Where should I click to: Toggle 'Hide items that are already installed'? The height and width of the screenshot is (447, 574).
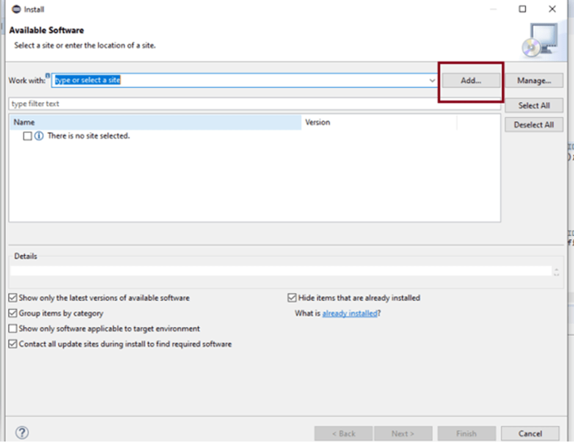click(292, 298)
